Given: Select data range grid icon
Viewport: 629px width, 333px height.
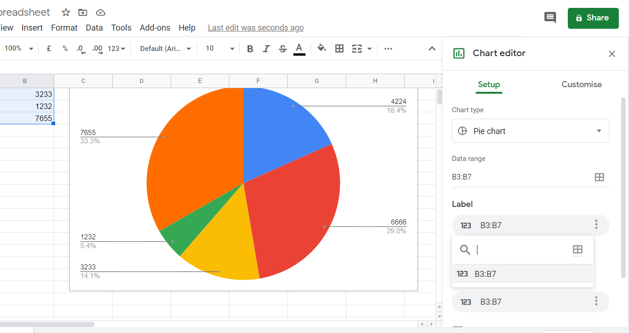Looking at the screenshot, I should [x=599, y=177].
